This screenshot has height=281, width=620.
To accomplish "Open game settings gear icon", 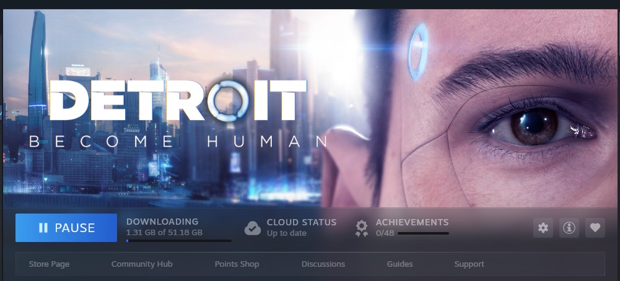I will coord(543,228).
